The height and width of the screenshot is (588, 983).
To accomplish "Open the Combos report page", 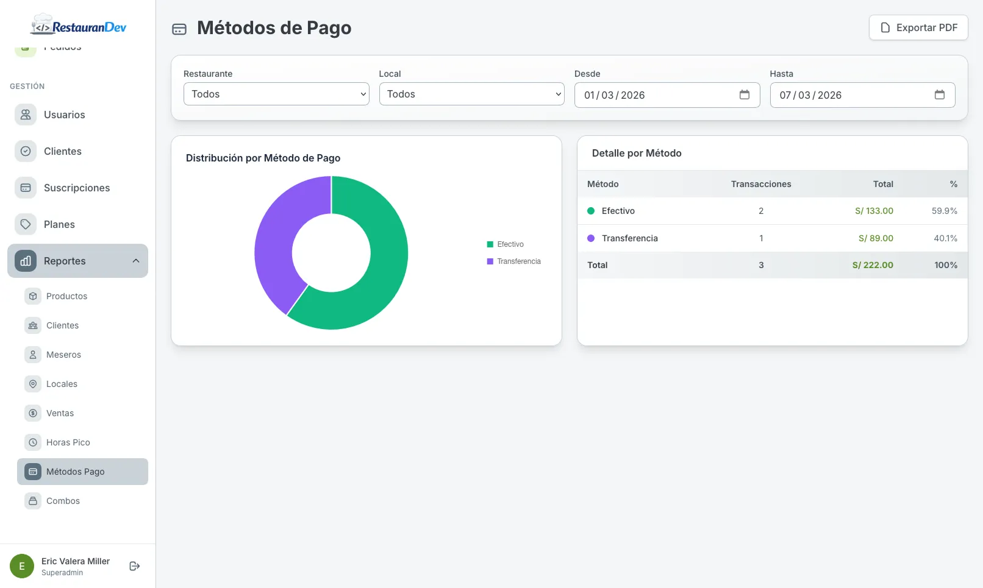I will (63, 501).
